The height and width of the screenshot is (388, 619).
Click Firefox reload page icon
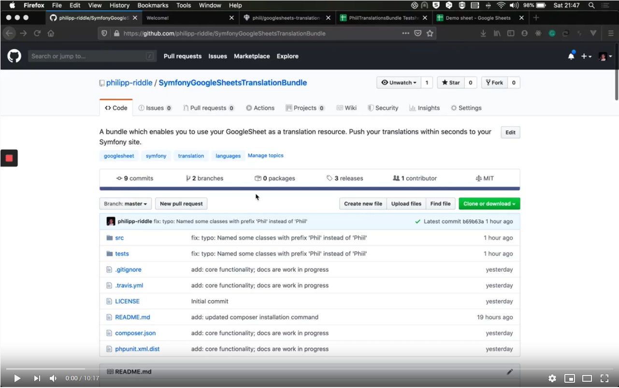click(x=37, y=33)
